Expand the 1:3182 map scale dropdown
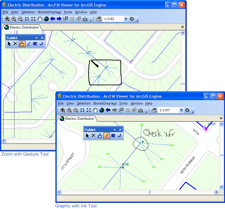The height and width of the screenshot is (209, 225). point(126,19)
